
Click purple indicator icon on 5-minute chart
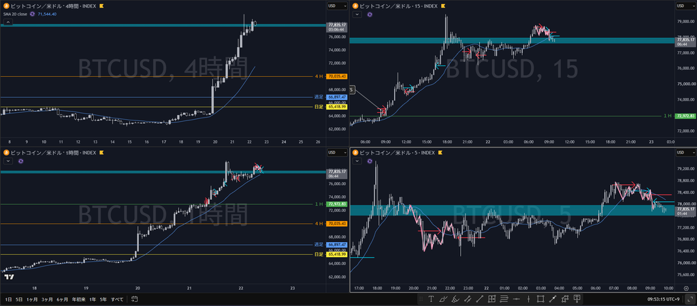point(370,161)
